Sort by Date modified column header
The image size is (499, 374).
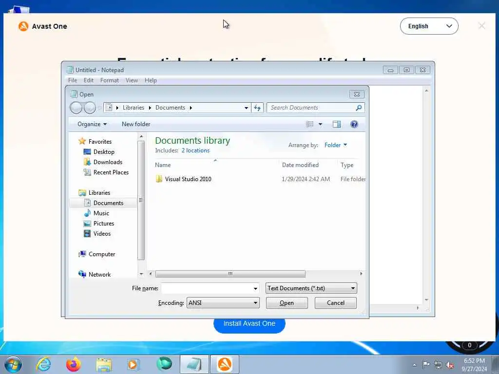[x=300, y=165]
